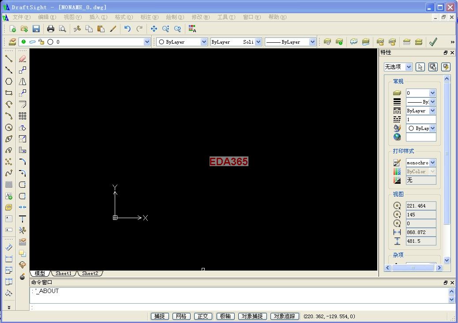Select the Spline tool
458x323 pixels.
(9, 173)
